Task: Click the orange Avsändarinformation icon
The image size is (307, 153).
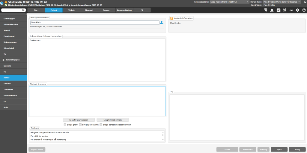Action: point(172,18)
